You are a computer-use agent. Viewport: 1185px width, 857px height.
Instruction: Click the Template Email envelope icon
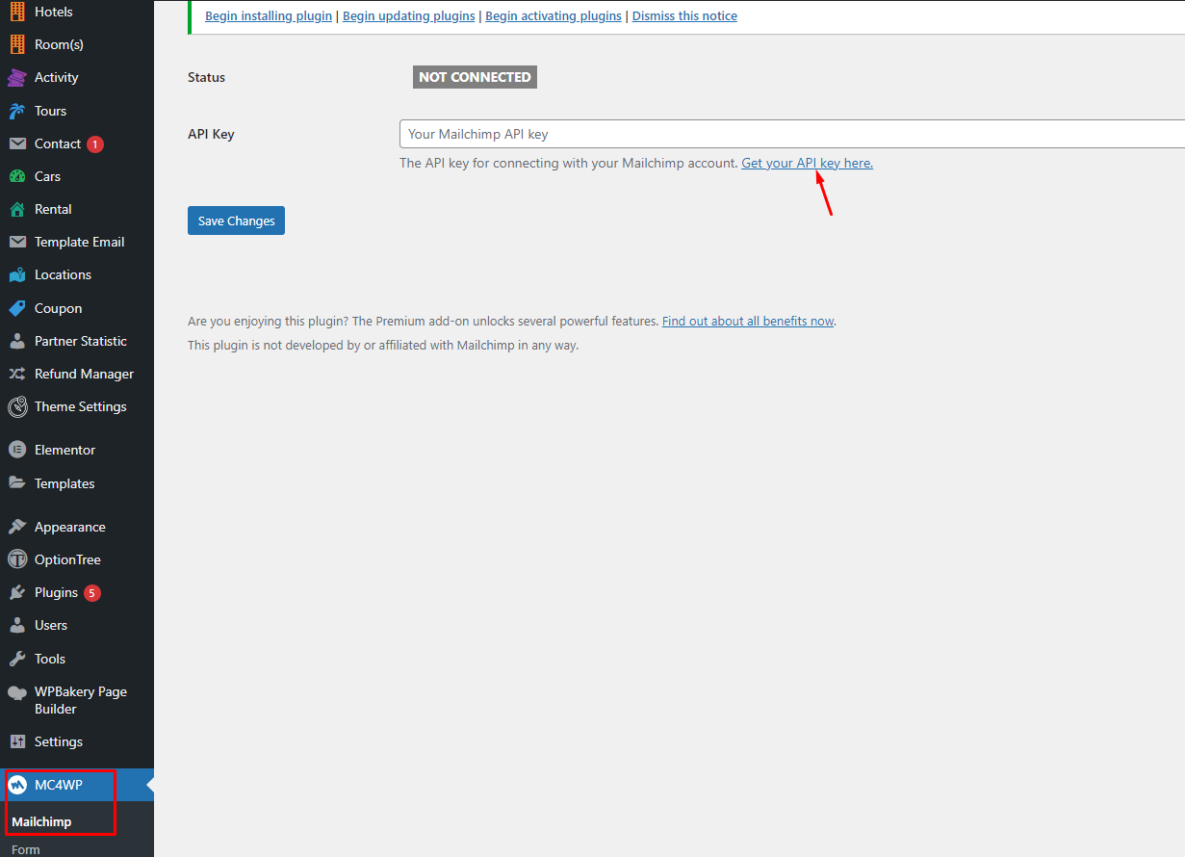click(17, 242)
